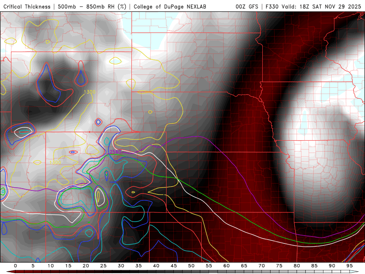
Task: Click the 'F330 Valid: 18Z SAT NOV 29 2025' text
Action: pyautogui.click(x=313, y=6)
